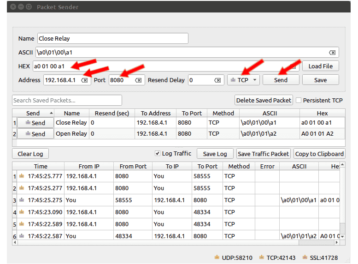This screenshot has height=264, width=358.
Task: Focus the ASCII input field
Action: 187,53
